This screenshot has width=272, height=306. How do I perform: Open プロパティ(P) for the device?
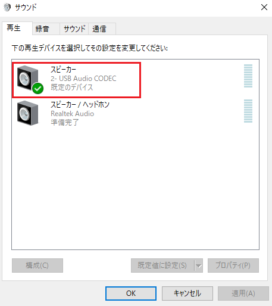pyautogui.click(x=233, y=266)
